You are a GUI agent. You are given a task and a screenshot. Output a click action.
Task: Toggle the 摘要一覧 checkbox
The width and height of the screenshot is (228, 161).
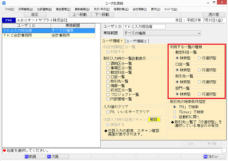pyautogui.click(x=108, y=86)
